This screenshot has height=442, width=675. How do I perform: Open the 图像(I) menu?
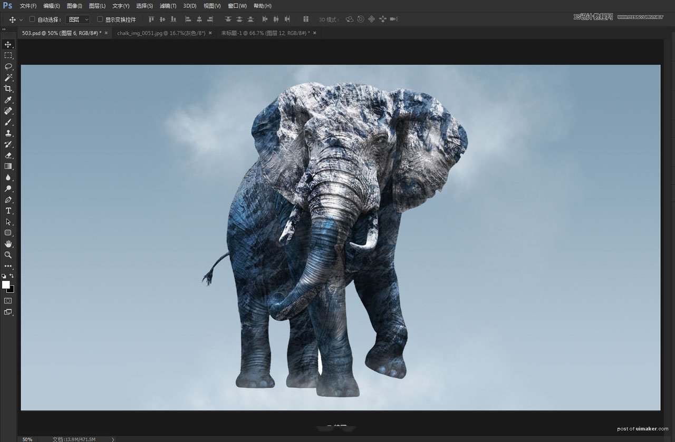click(74, 6)
